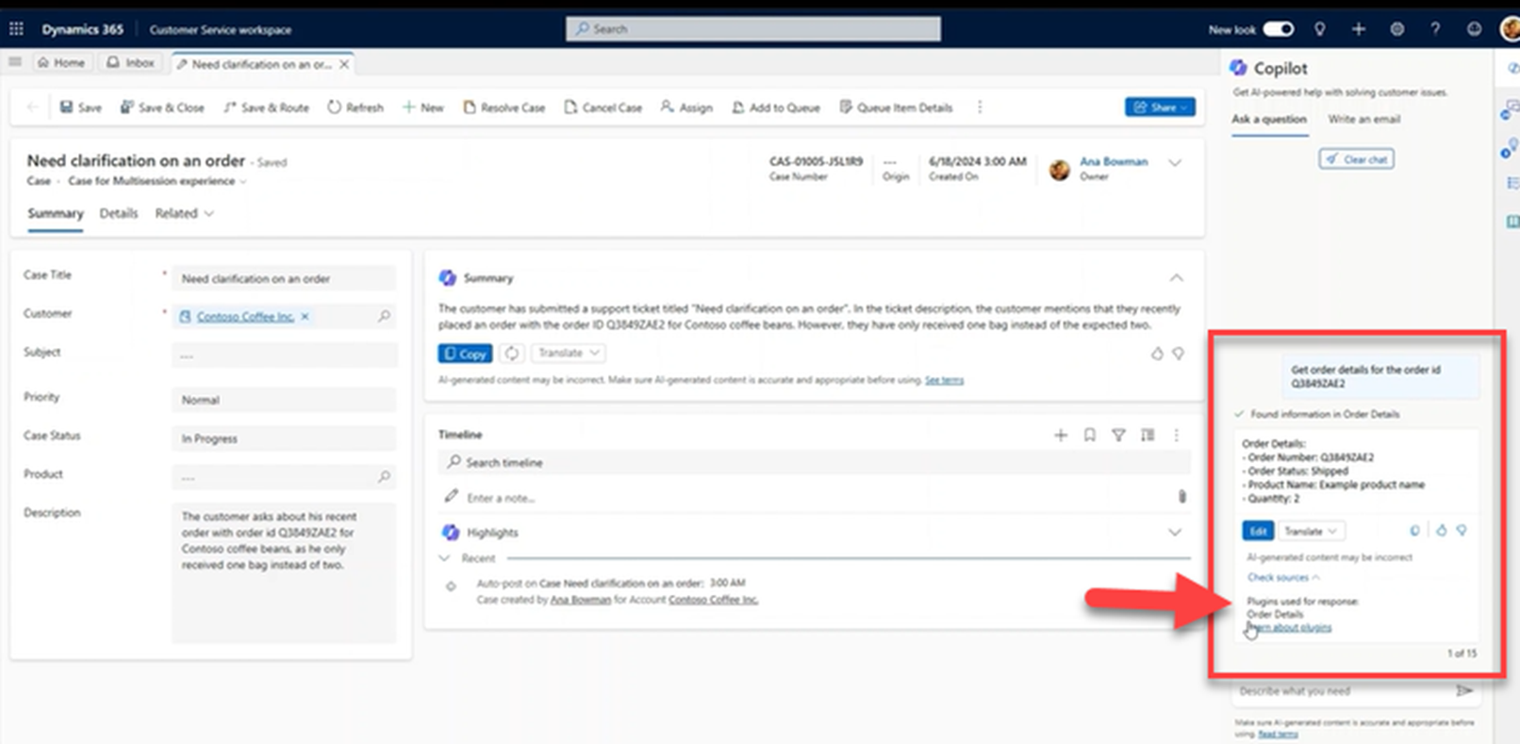The height and width of the screenshot is (744, 1520).
Task: Click the Resolve Case button
Action: tap(504, 107)
